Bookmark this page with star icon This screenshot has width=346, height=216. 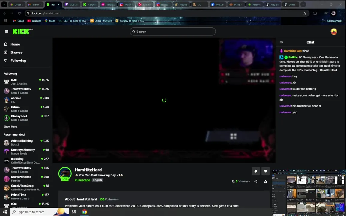(305, 13)
